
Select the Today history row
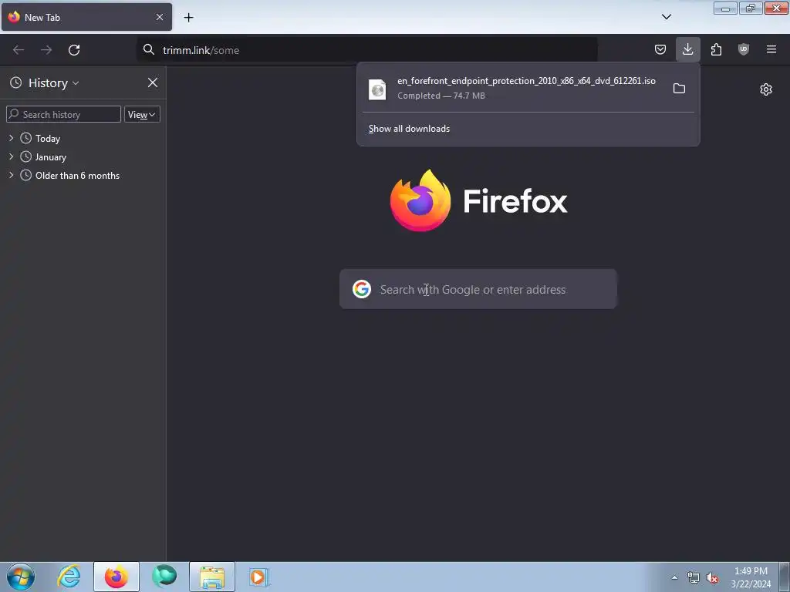83,138
